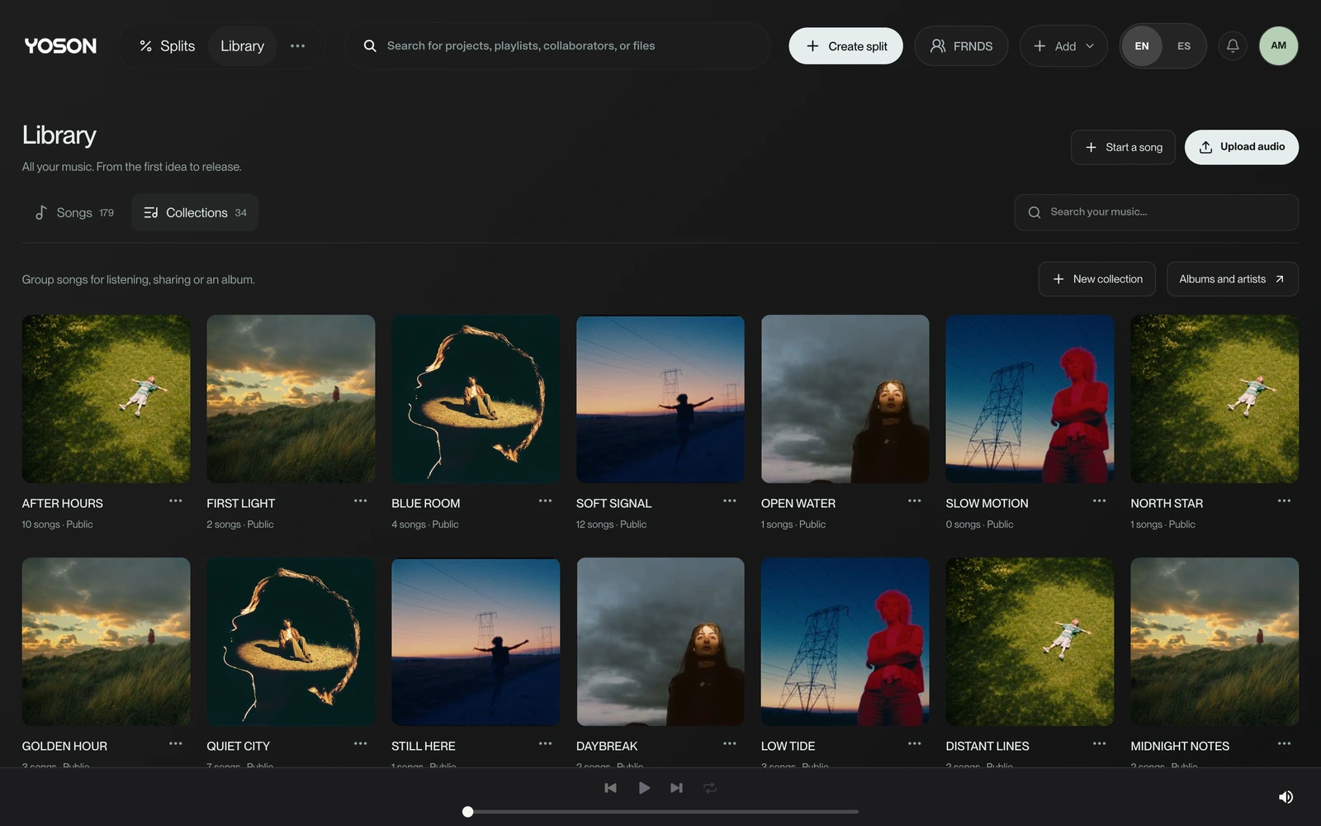1321x826 pixels.
Task: Open the YOSON home logo
Action: tap(60, 46)
